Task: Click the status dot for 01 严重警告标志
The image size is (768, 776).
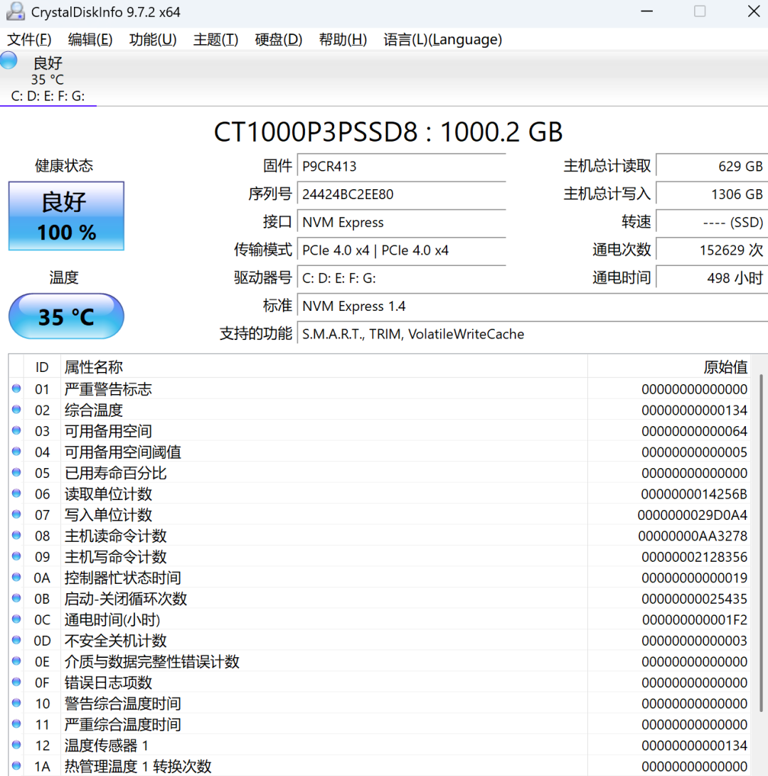Action: pos(16,388)
